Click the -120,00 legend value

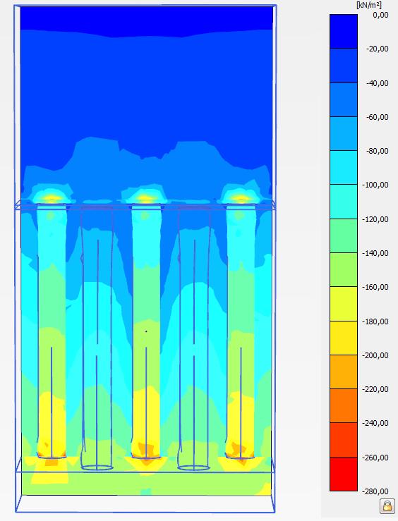375,219
